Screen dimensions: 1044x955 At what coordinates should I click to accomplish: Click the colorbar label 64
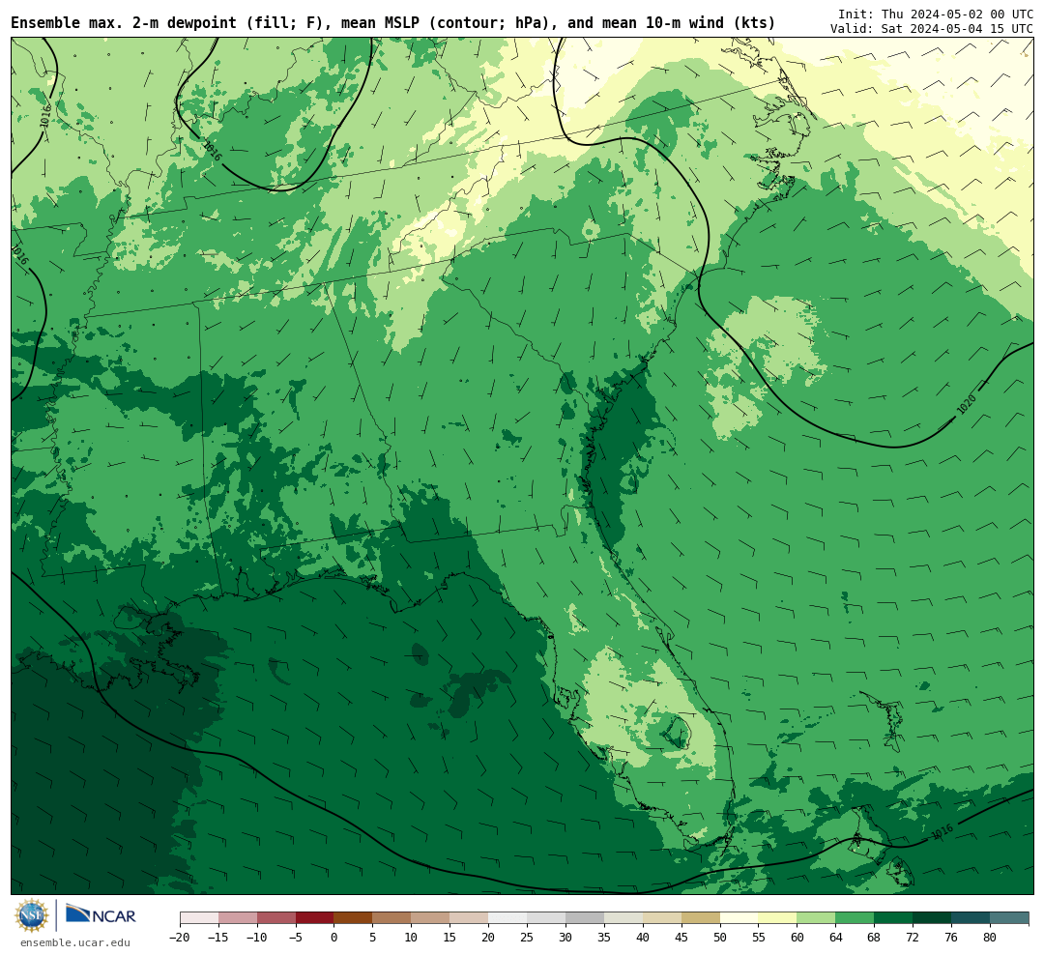point(835,938)
